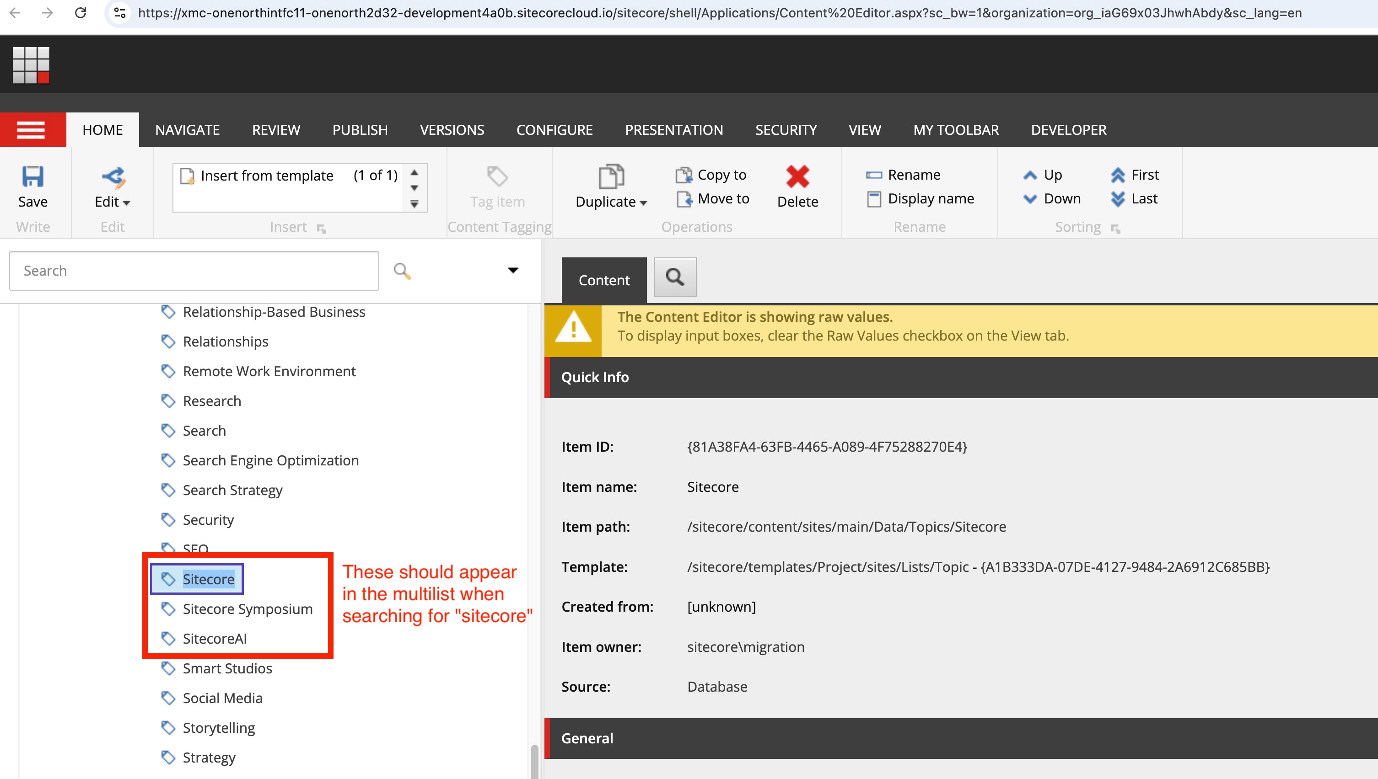
Task: Switch to the CONFIGURE ribbon tab
Action: point(554,129)
